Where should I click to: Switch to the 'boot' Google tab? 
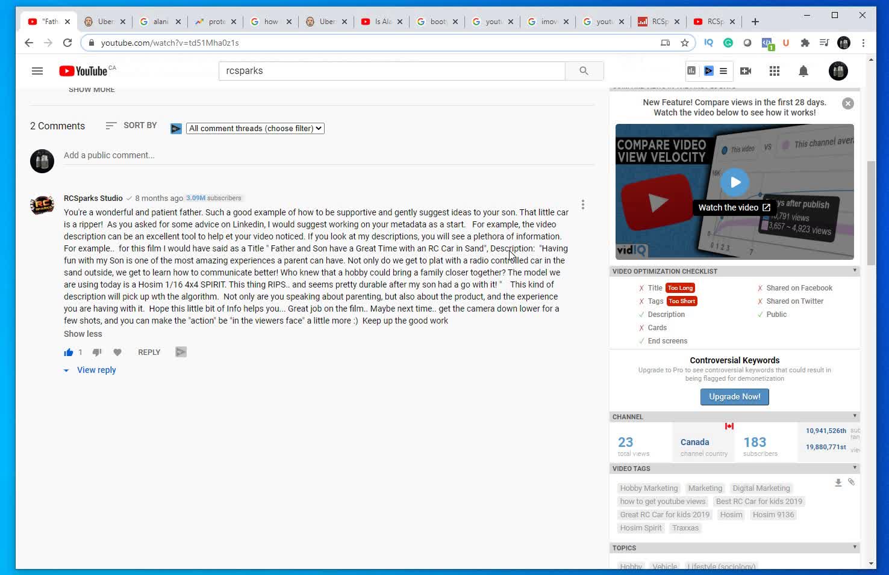(x=437, y=22)
